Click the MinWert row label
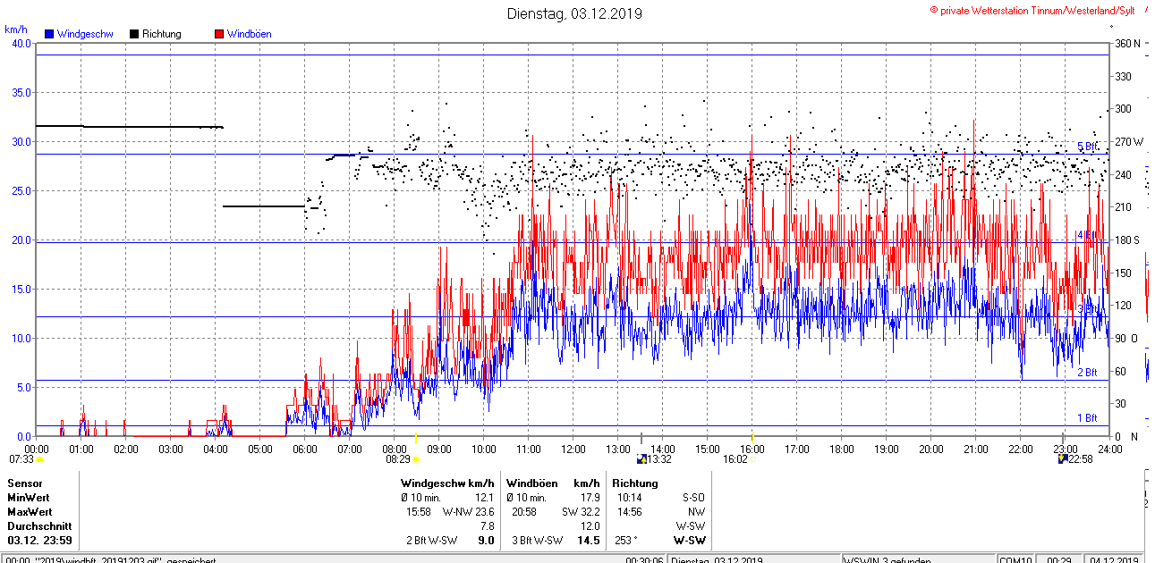 click(x=29, y=498)
